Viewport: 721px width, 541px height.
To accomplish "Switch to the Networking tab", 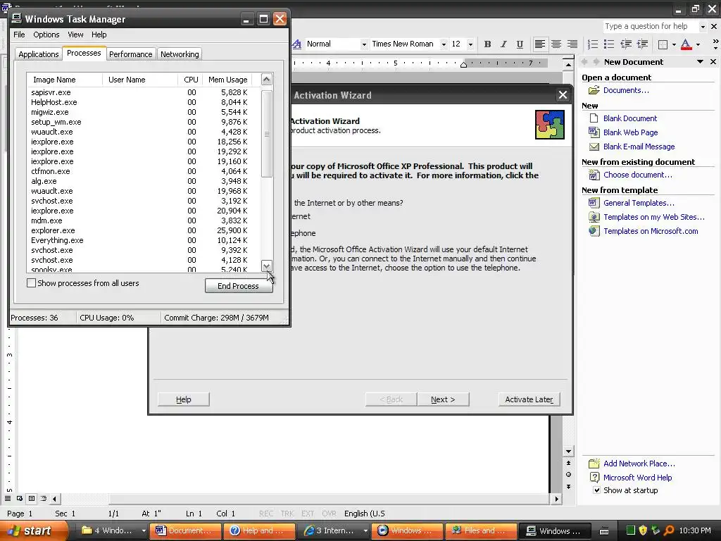I will tap(180, 54).
